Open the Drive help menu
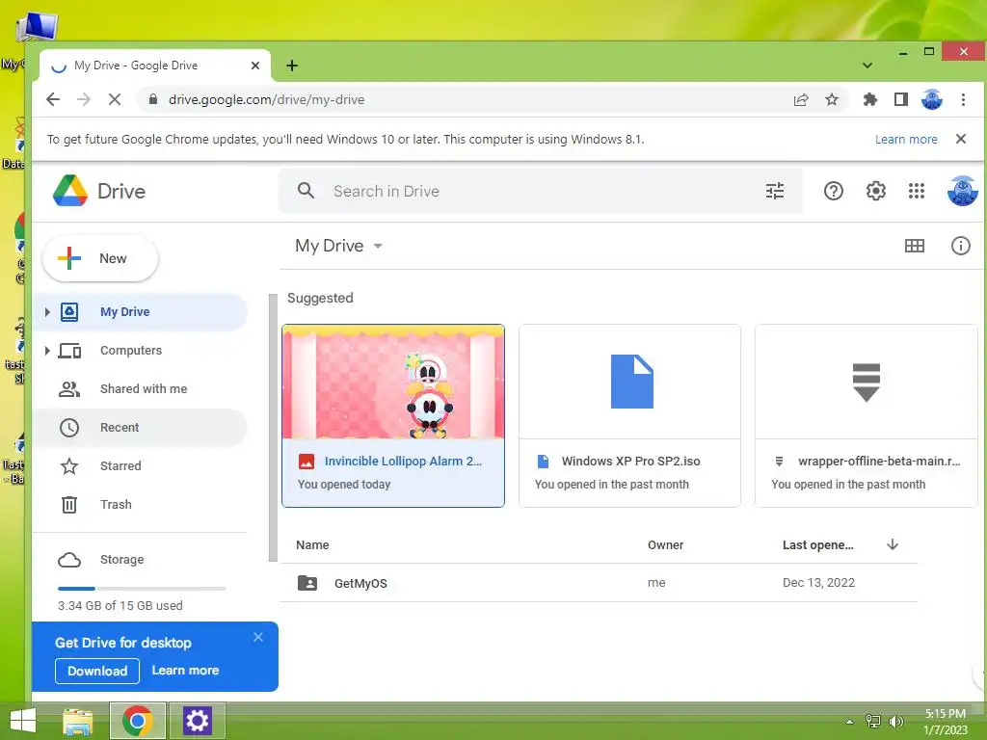This screenshot has width=987, height=740. click(834, 191)
